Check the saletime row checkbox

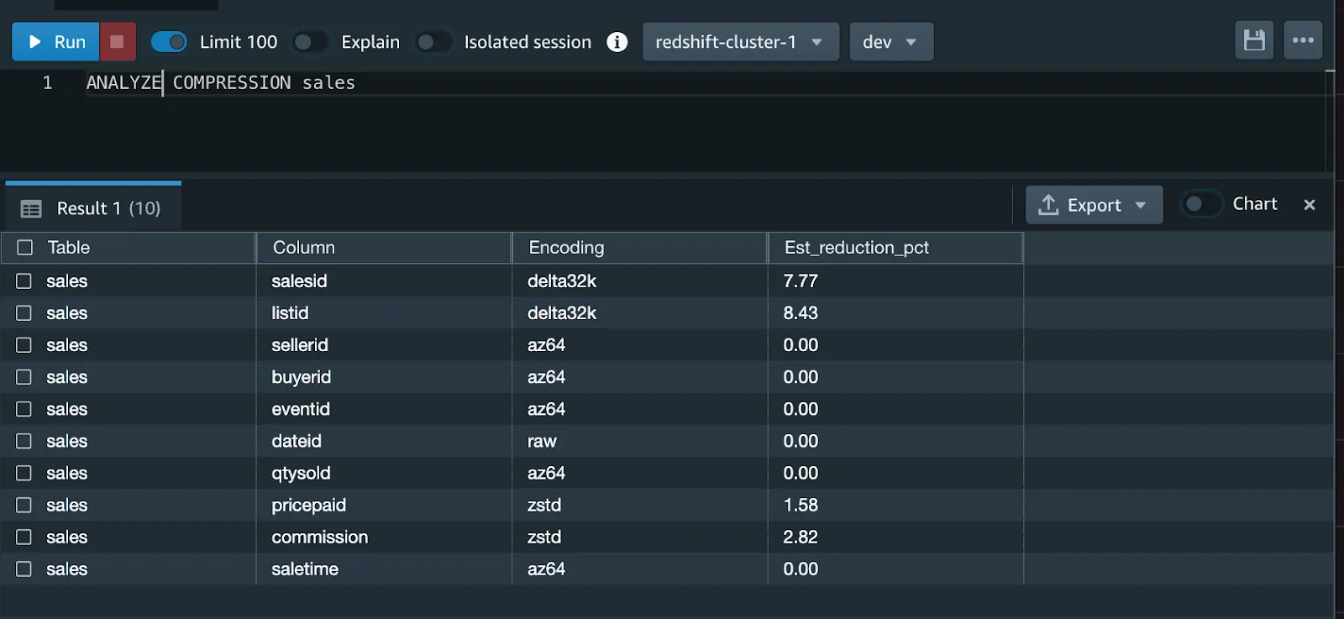coord(24,569)
